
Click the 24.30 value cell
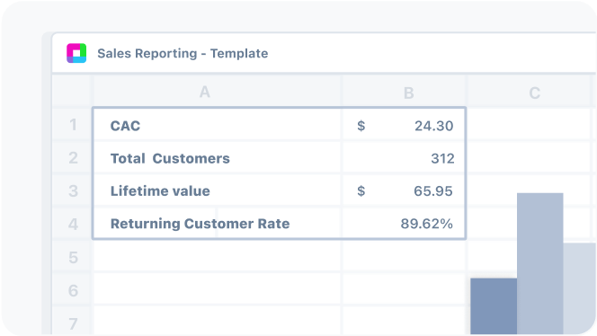404,125
